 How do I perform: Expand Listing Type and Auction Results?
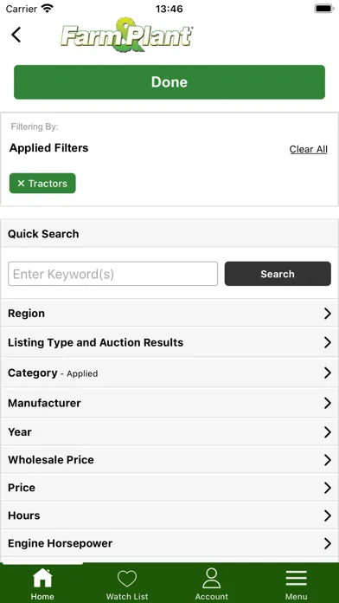(x=169, y=342)
